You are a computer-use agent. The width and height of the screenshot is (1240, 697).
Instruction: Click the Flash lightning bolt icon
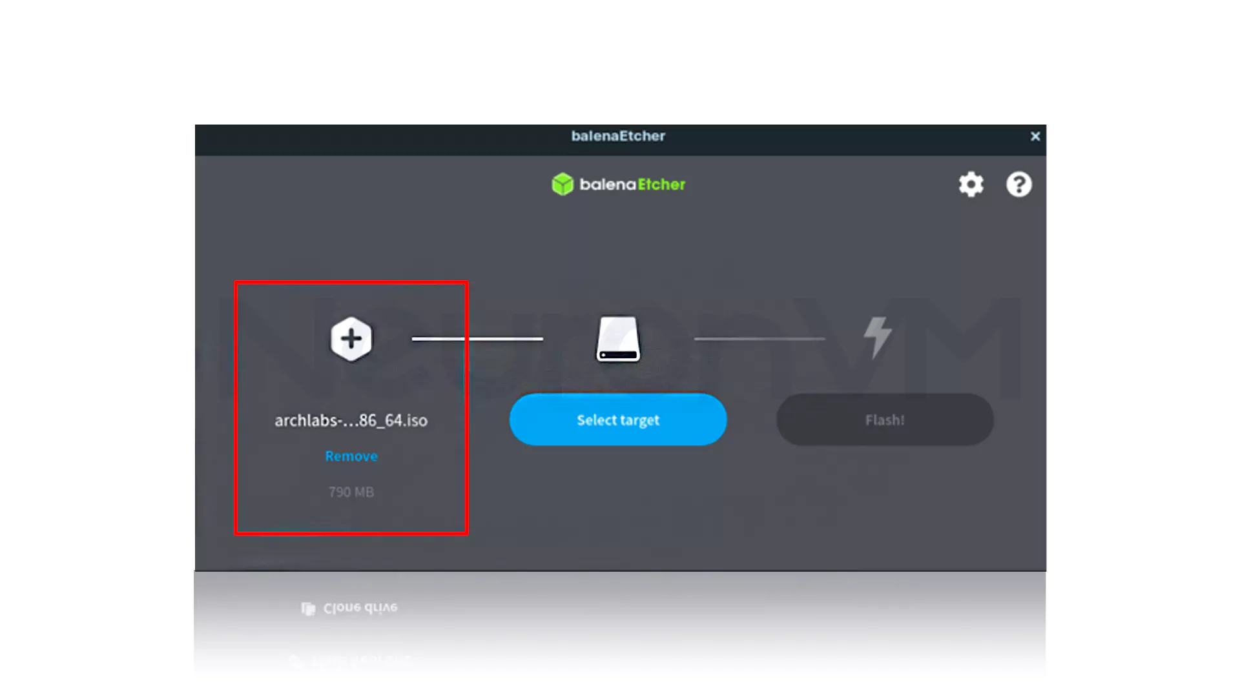[x=877, y=336]
